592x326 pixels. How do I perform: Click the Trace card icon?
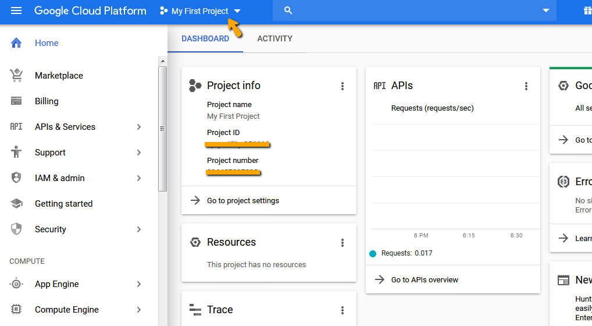tap(195, 310)
